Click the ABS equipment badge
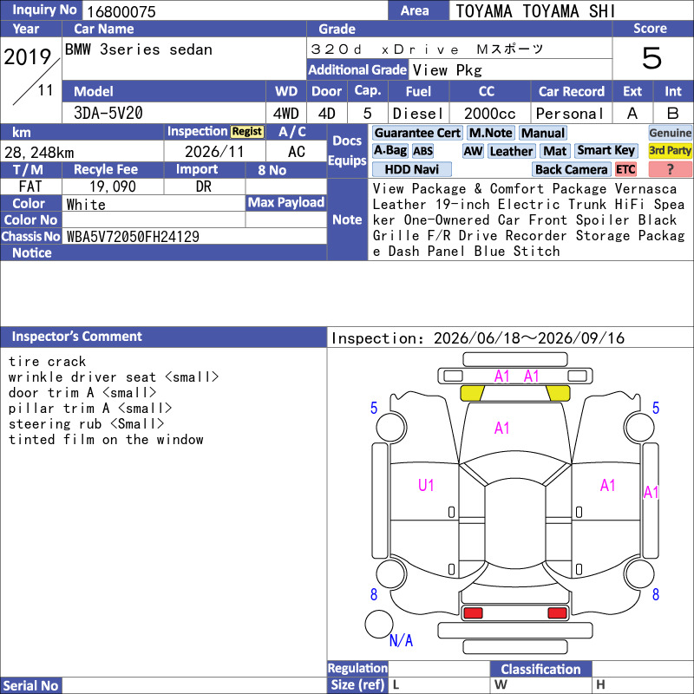Screen dimensions: 694x694 (422, 151)
